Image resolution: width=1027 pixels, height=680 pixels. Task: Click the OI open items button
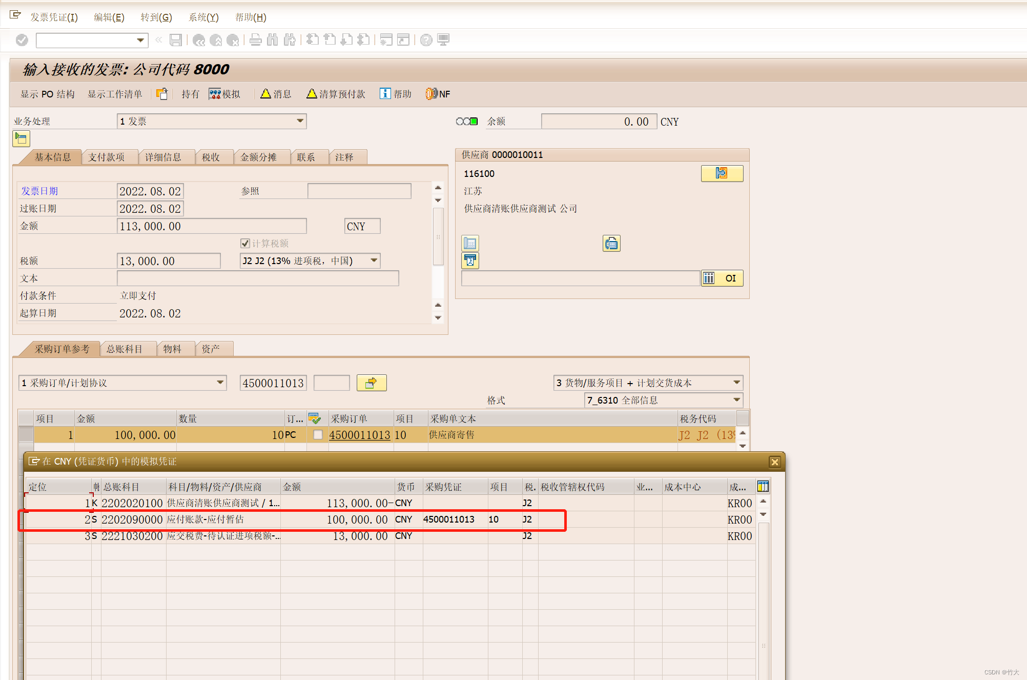click(722, 278)
